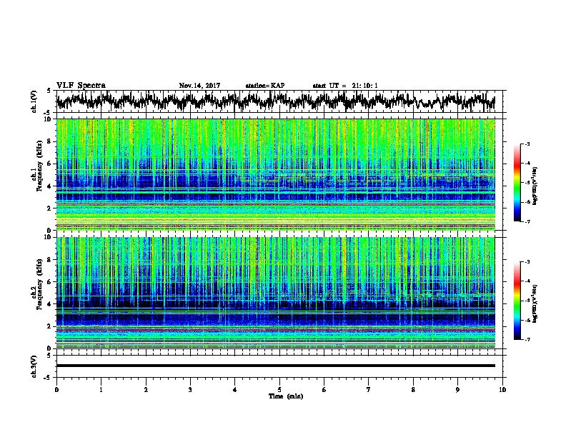Click the color scale bar beside the ch.1 spectrogram
The width and height of the screenshot is (566, 437).
517,183
